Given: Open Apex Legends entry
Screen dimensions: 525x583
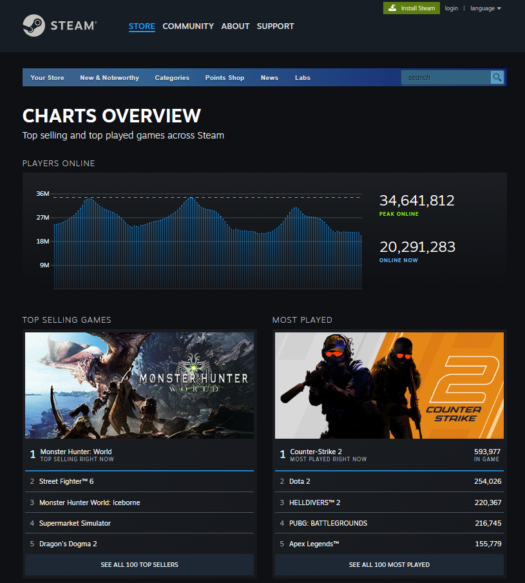Looking at the screenshot, I should click(389, 544).
